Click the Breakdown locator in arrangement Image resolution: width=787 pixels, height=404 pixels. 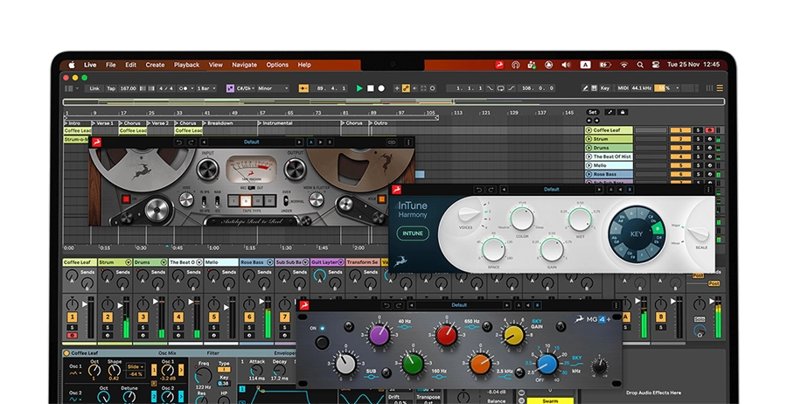click(219, 123)
